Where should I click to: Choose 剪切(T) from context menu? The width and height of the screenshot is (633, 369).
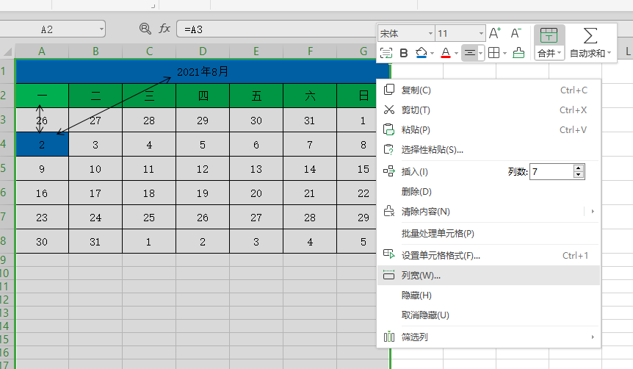pos(488,110)
